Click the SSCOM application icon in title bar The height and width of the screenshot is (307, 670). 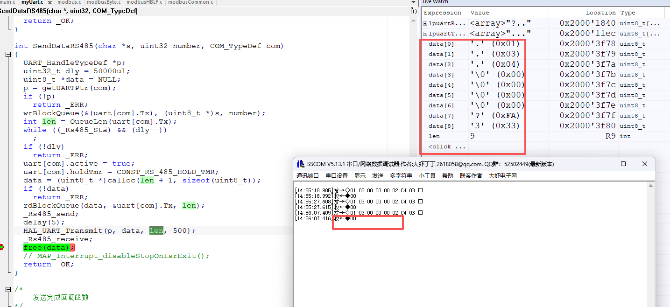pos(300,164)
